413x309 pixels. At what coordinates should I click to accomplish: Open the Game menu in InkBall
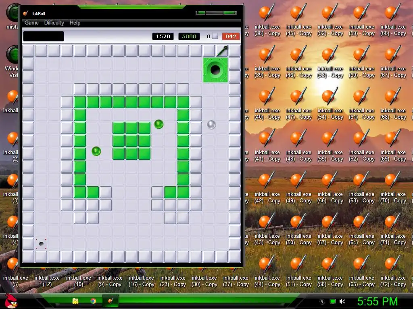pyautogui.click(x=31, y=23)
